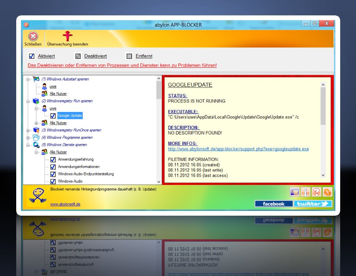Uncheck Windows-Audio-Endpunkterstellung checkbox

pos(53,174)
